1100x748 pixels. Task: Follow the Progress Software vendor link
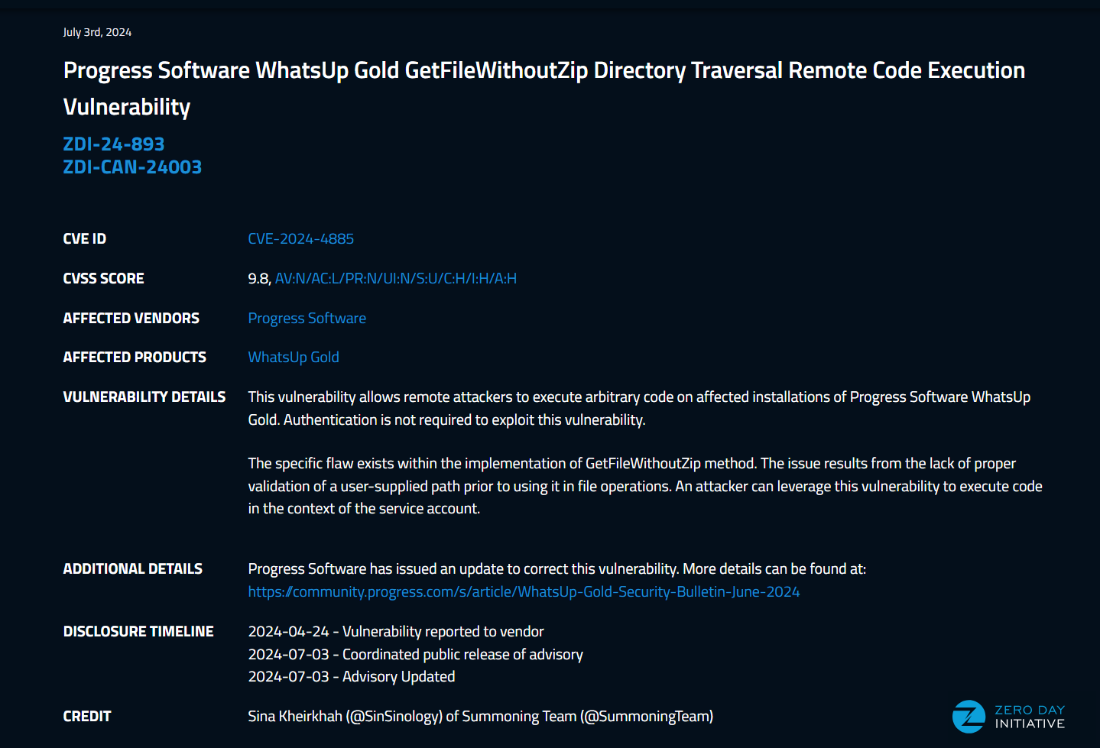(307, 319)
